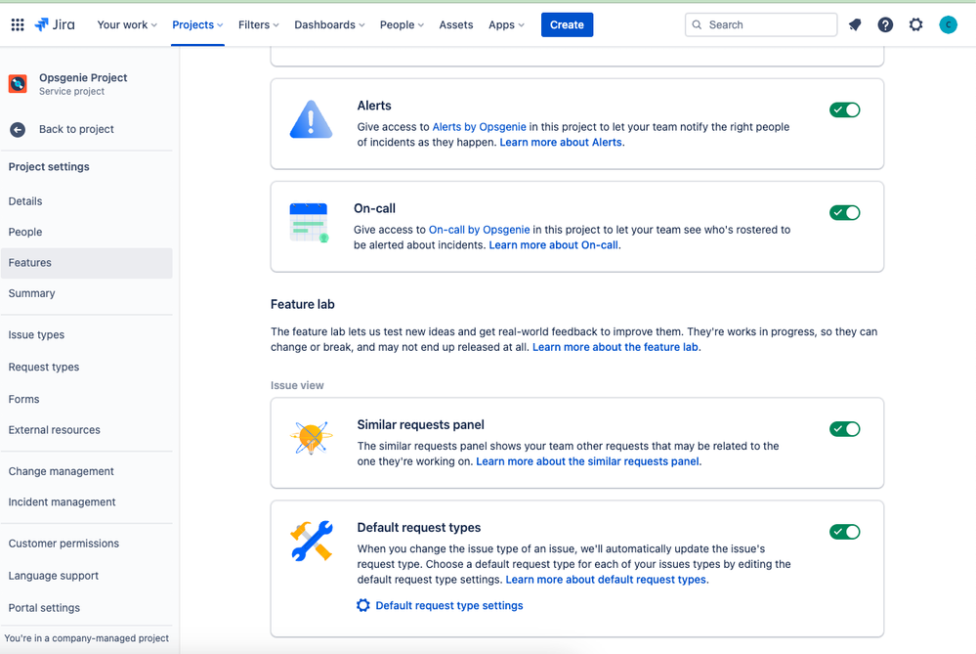Go to Change management settings
Screen dimensions: 976x654
87,471
